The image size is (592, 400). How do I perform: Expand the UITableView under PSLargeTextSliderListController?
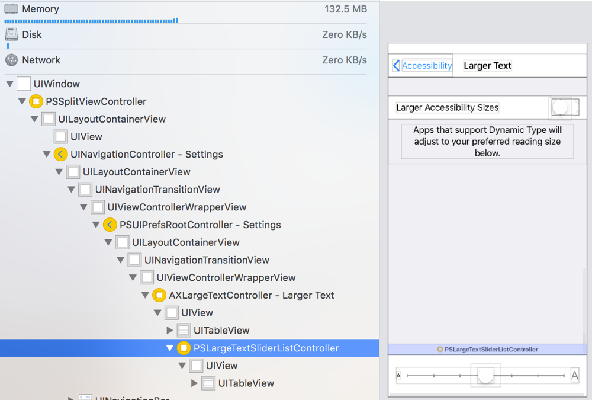click(194, 383)
